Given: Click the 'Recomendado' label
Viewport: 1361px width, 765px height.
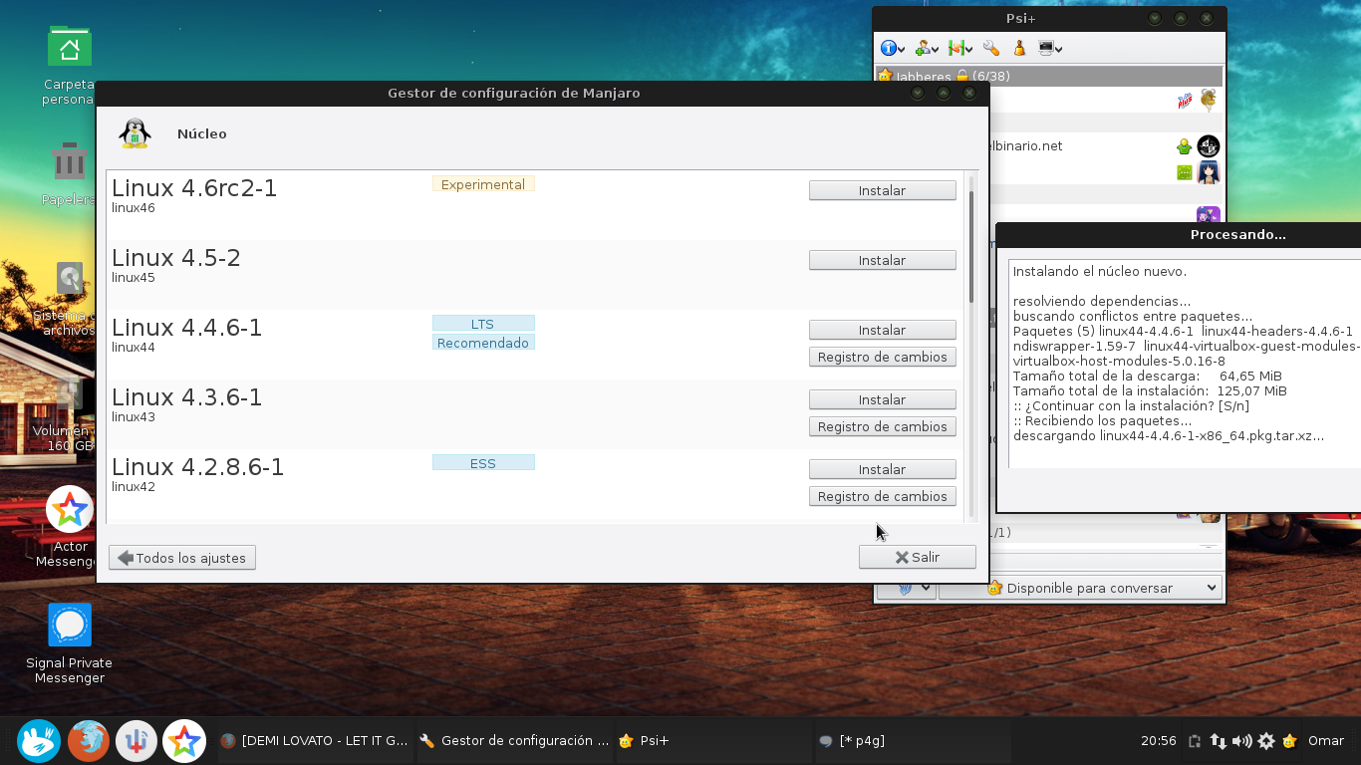Looking at the screenshot, I should point(483,343).
